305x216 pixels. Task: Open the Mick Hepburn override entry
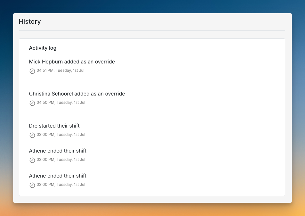point(72,62)
